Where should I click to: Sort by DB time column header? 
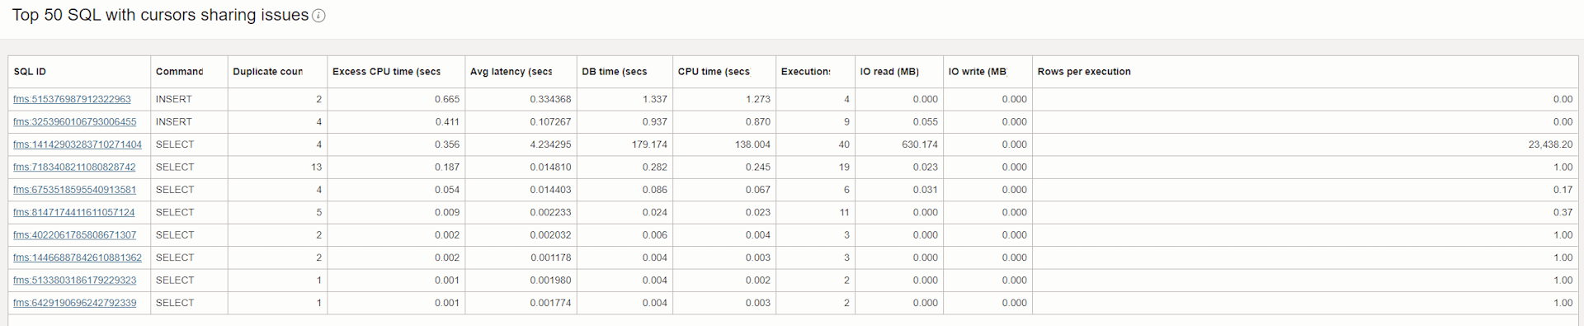[625, 72]
